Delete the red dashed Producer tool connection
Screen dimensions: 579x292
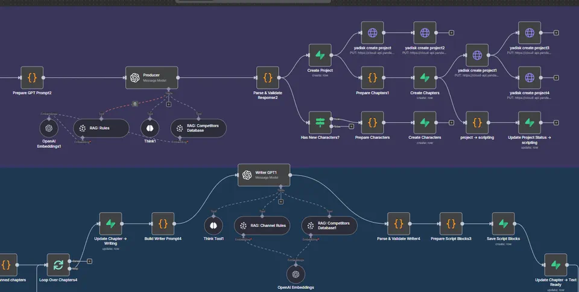(x=134, y=104)
